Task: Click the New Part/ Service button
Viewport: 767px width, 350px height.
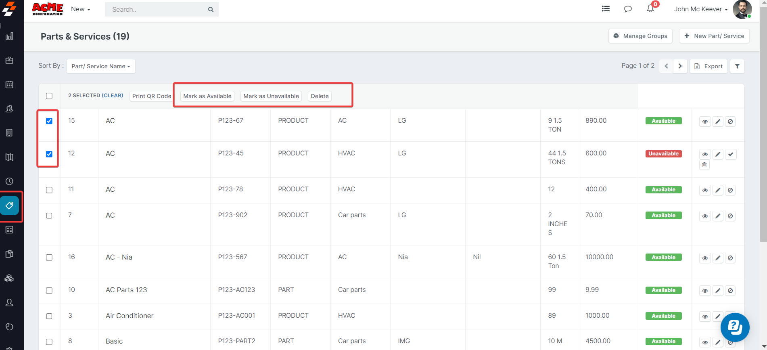Action: click(x=714, y=36)
